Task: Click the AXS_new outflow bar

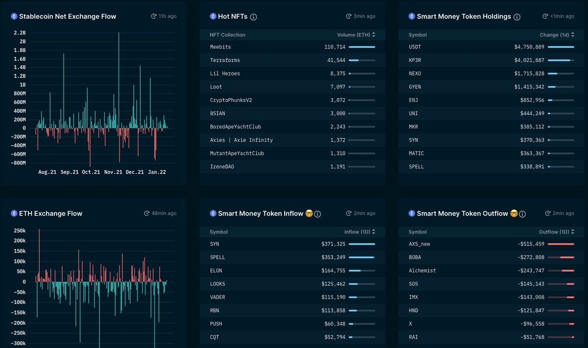Action: [x=561, y=244]
